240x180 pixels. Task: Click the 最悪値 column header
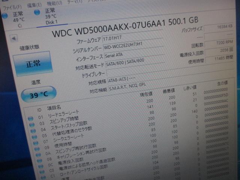pyautogui.click(x=169, y=91)
